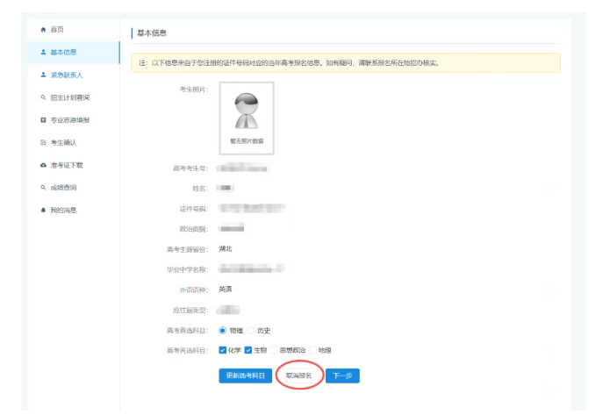Click the bell icon beside 我的消息
The image size is (610, 415).
43,211
